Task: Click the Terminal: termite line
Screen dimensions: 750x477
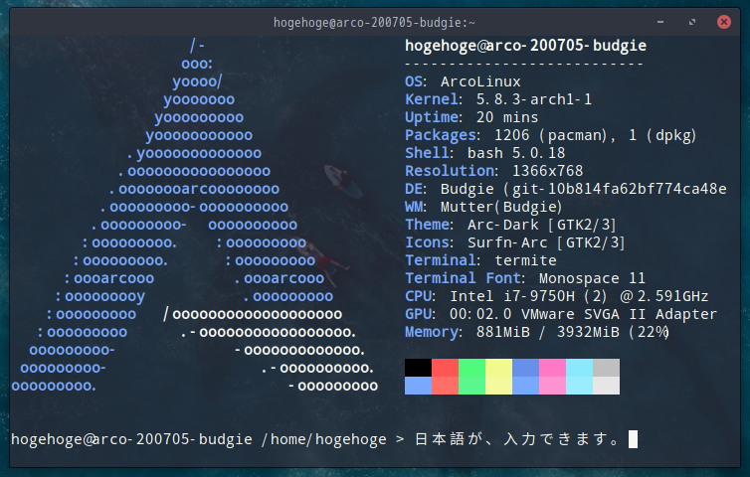Action: coord(480,260)
